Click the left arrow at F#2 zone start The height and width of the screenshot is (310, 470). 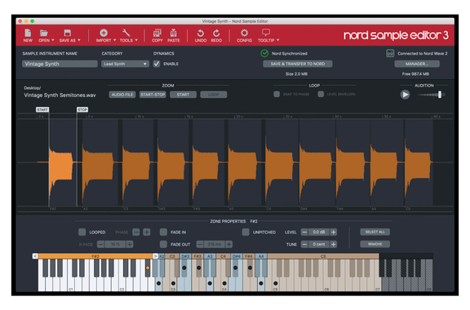point(35,256)
